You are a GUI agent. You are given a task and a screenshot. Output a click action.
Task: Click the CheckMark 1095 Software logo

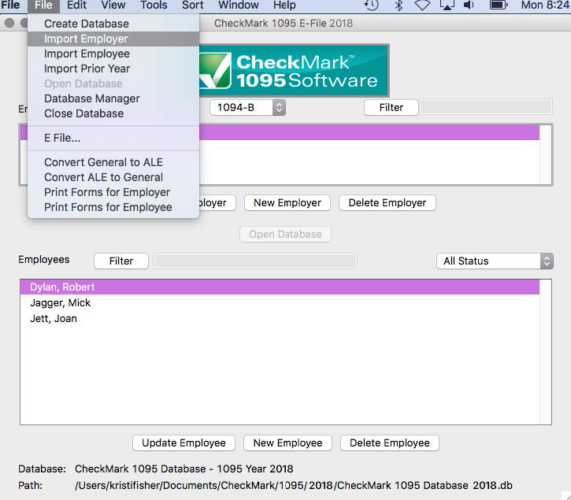292,71
